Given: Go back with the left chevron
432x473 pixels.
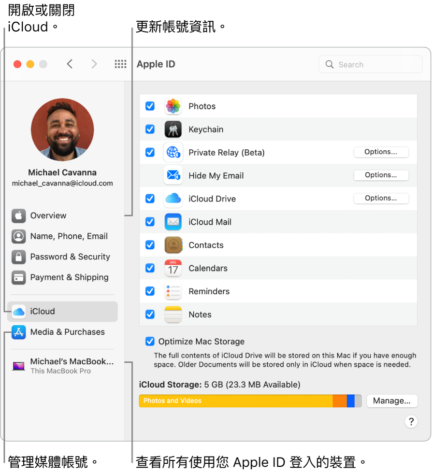Looking at the screenshot, I should [x=70, y=64].
